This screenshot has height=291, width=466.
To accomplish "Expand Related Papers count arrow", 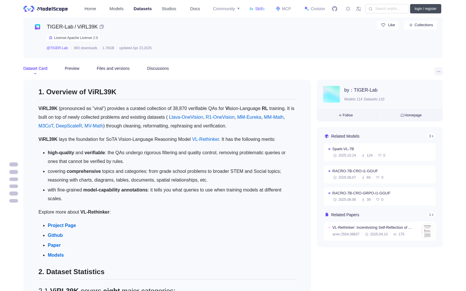I will (x=431, y=215).
